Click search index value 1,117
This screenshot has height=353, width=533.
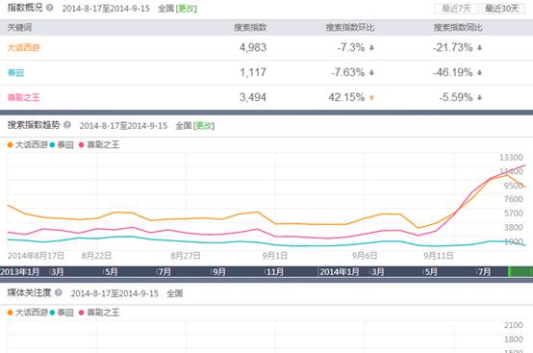point(253,72)
